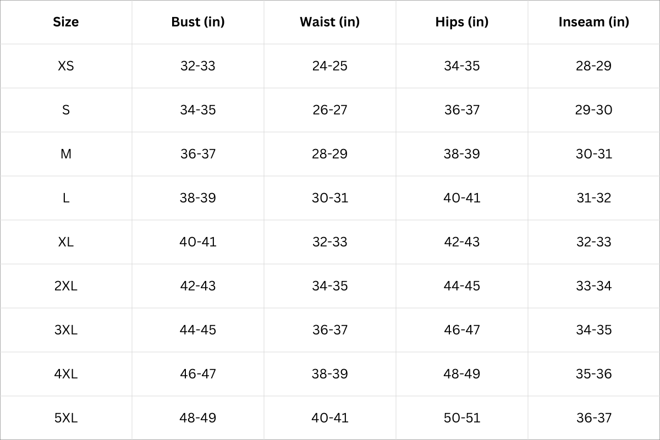Click the 2XL size row label
The height and width of the screenshot is (440, 660).
coord(66,286)
